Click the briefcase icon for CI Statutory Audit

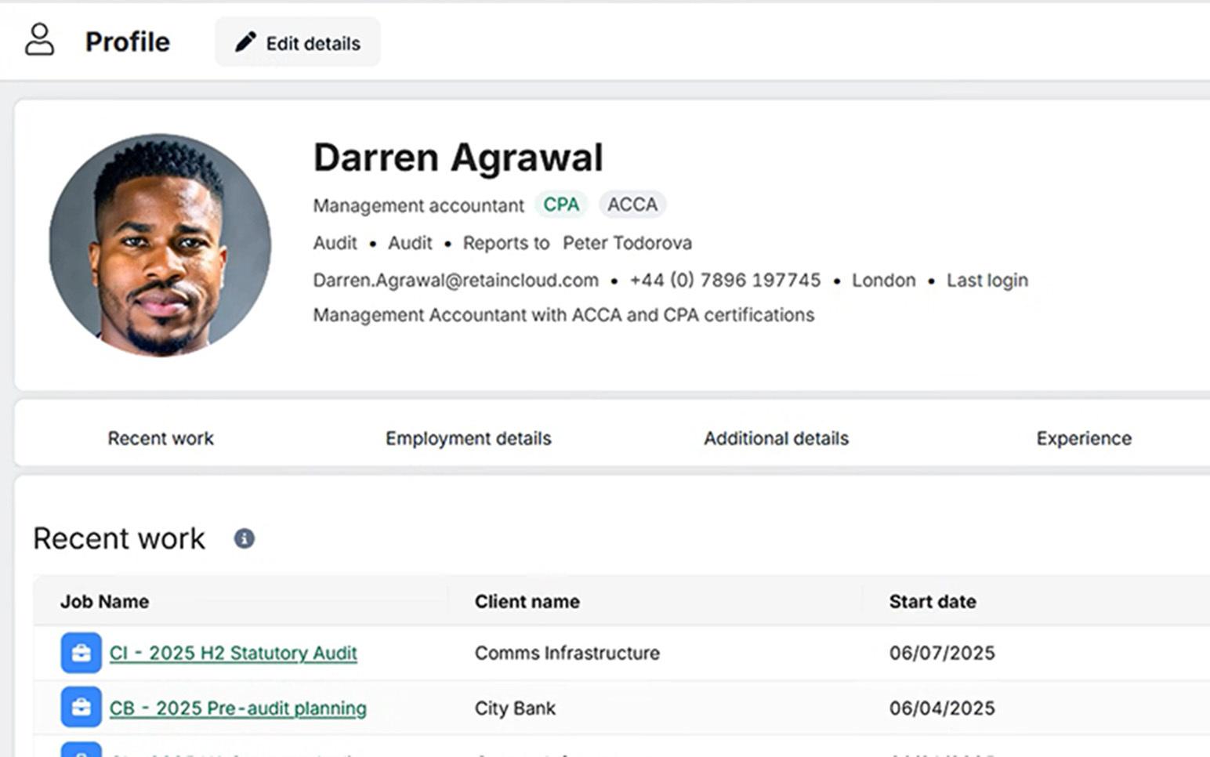82,653
